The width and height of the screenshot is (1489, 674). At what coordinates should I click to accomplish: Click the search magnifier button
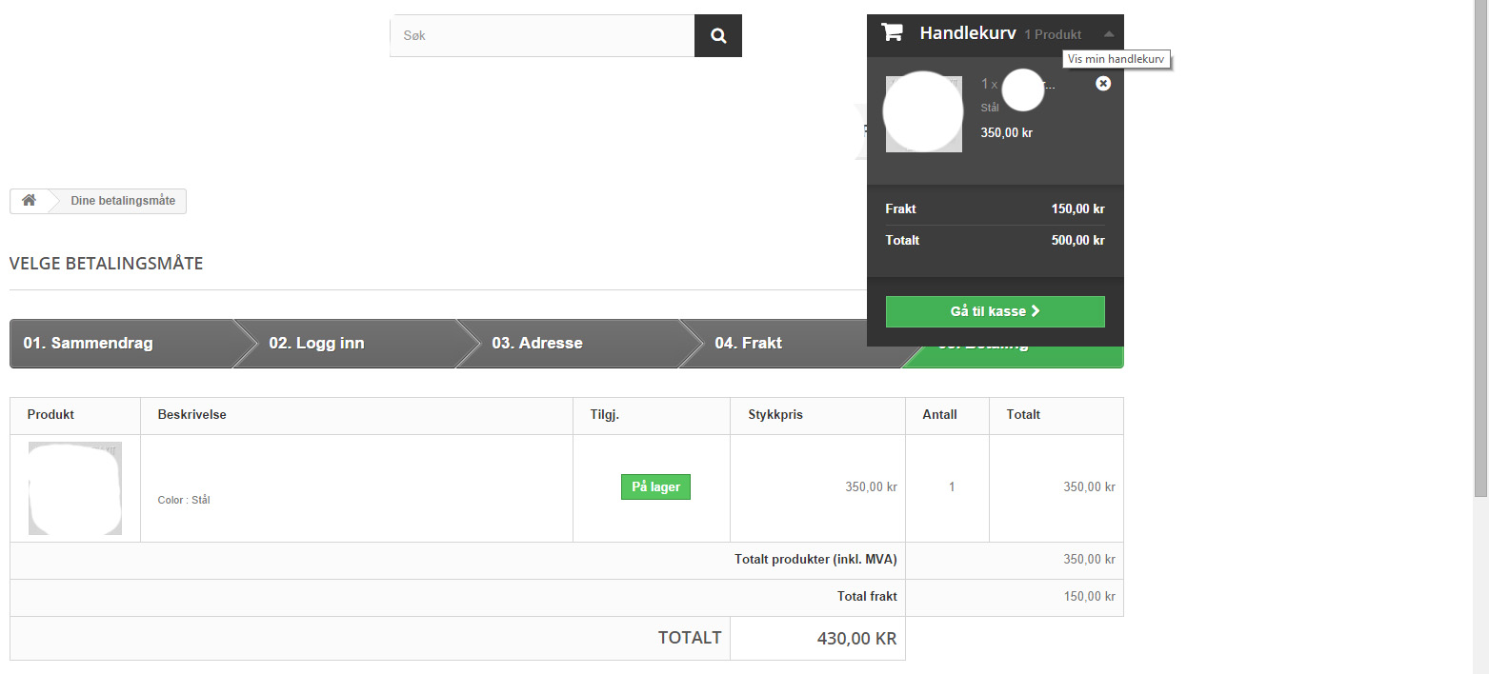pyautogui.click(x=718, y=36)
